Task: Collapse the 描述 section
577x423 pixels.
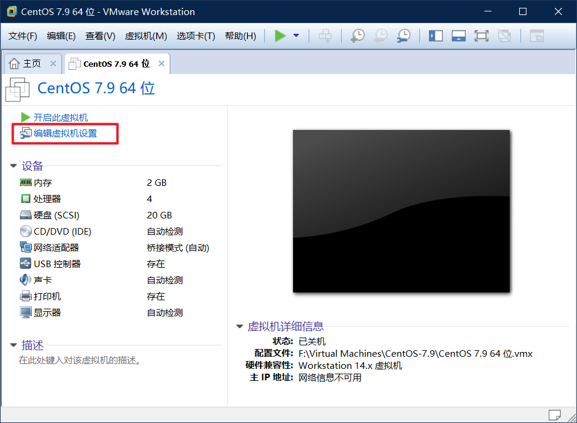Action: coord(13,345)
